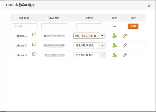The image size is (156, 112).
Task: Click phone 1 online status icon
Action: tap(115, 36)
